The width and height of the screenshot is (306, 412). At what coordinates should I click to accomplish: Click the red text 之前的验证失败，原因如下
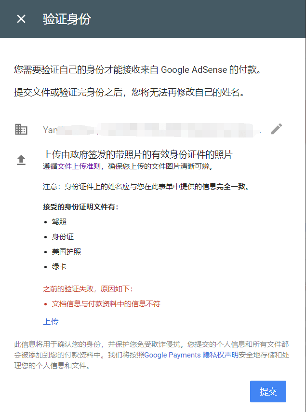88,289
